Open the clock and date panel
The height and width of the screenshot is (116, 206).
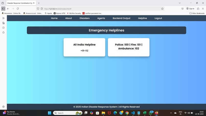tap(199, 113)
